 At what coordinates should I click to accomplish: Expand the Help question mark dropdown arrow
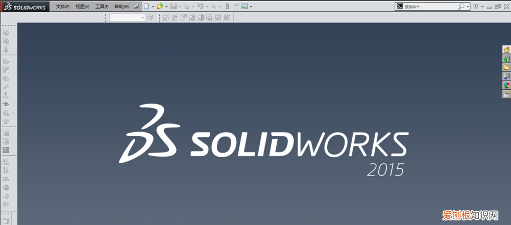(x=482, y=7)
